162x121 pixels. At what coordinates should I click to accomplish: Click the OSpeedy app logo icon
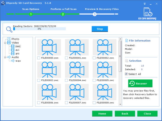pyautogui.click(x=3, y=3)
